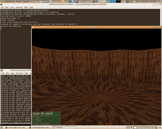Click the dark mouse cursor object in scene

pos(70,77)
